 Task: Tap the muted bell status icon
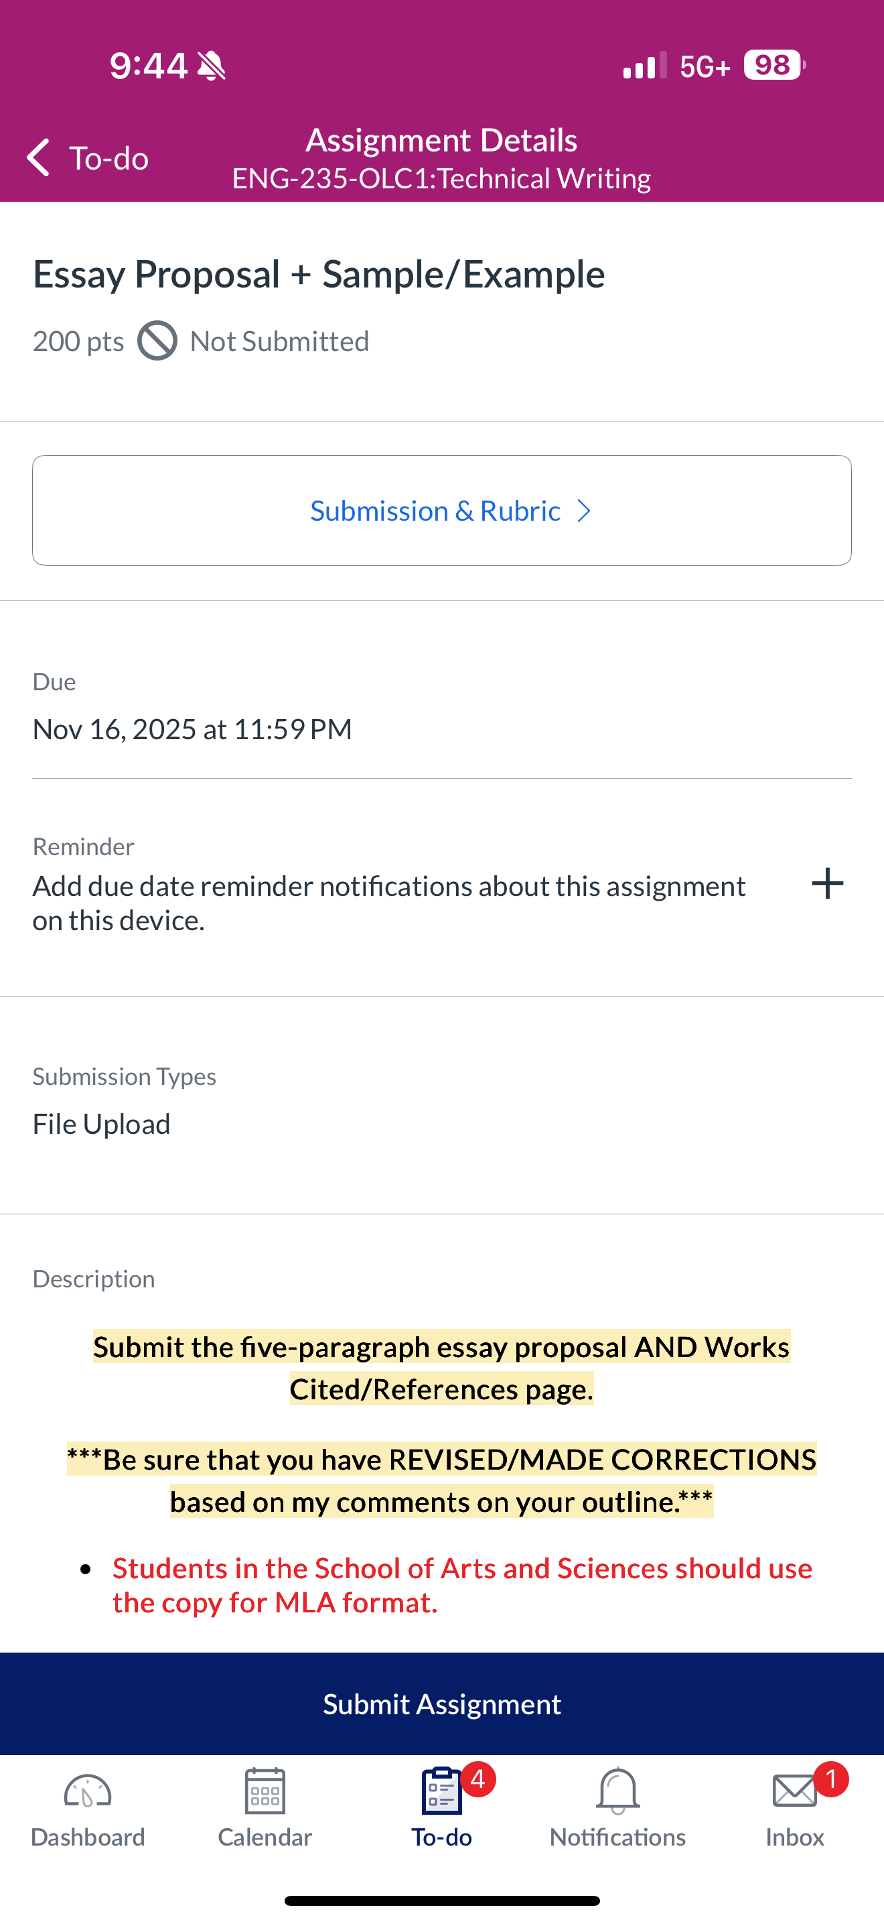212,66
